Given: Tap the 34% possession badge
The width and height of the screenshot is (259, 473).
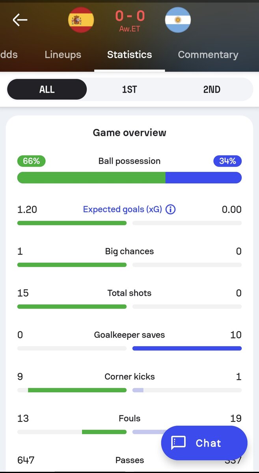Looking at the screenshot, I should coord(227,161).
